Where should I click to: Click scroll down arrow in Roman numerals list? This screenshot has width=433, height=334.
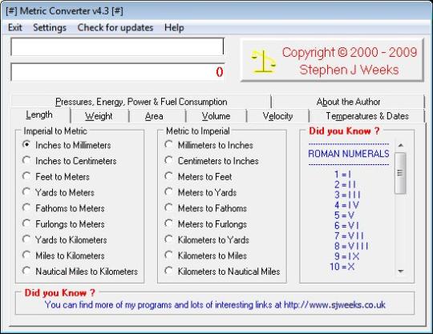[x=401, y=272]
